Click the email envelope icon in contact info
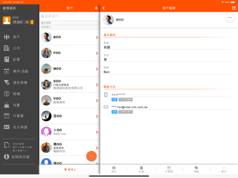The width and height of the screenshot is (238, 178). click(x=106, y=107)
